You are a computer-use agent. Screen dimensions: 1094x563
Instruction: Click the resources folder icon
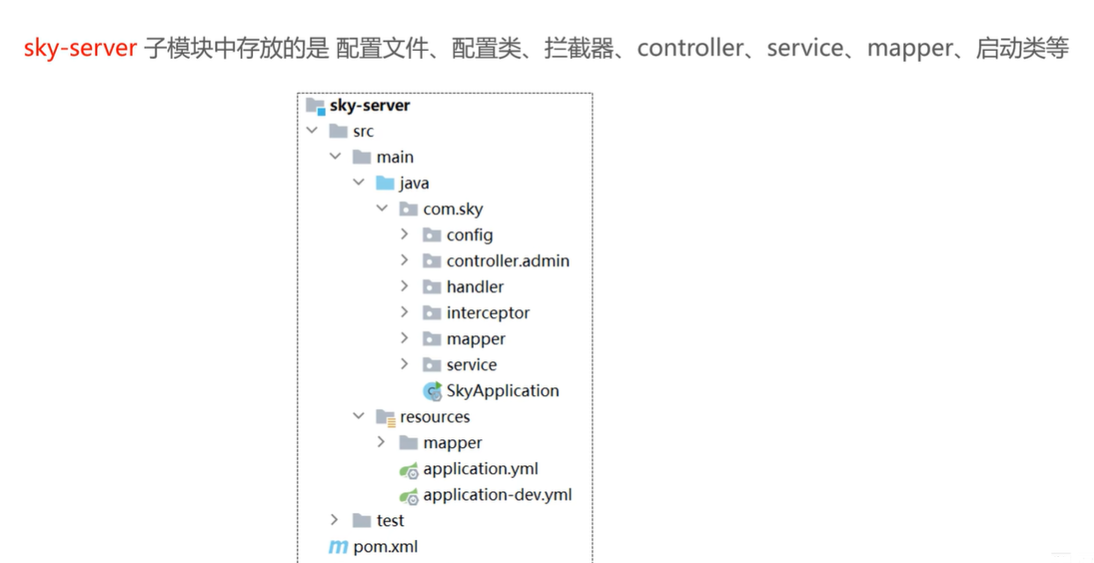(385, 417)
